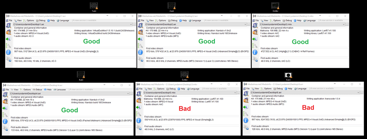
Task: Click the browse '...' button in 1.avi window
Action: pyautogui.click(x=135, y=24)
